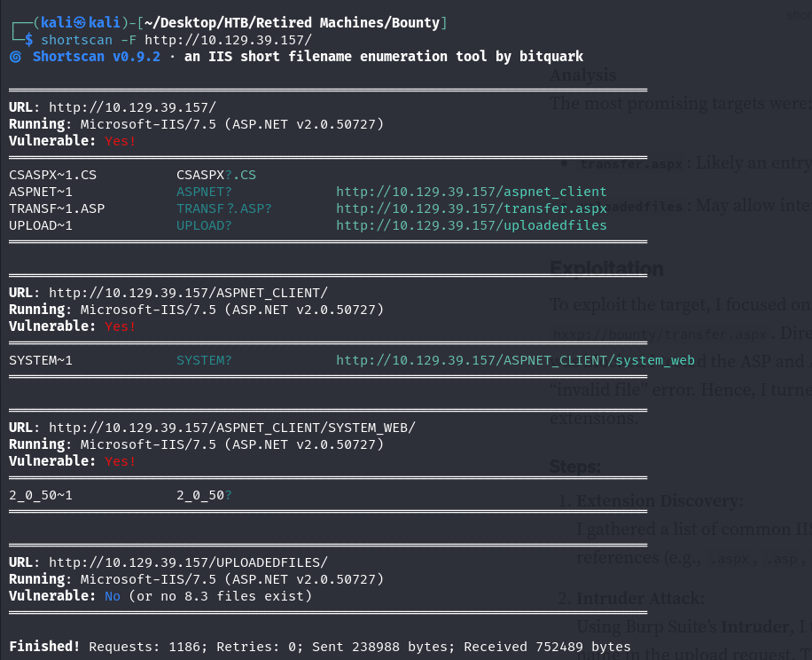Click the Kali skull symbol in the prompt

point(79,23)
